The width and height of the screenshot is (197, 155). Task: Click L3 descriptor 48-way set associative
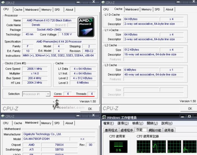pyautogui.click(x=154, y=75)
